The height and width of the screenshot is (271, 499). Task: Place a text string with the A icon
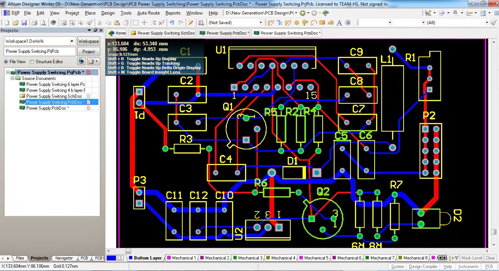(x=339, y=23)
